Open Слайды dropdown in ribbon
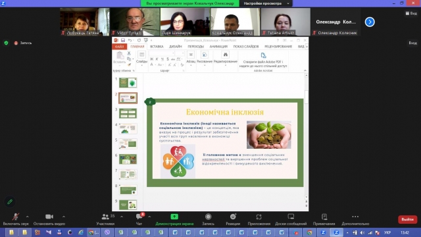The width and height of the screenshot is (421, 237). coord(141,59)
